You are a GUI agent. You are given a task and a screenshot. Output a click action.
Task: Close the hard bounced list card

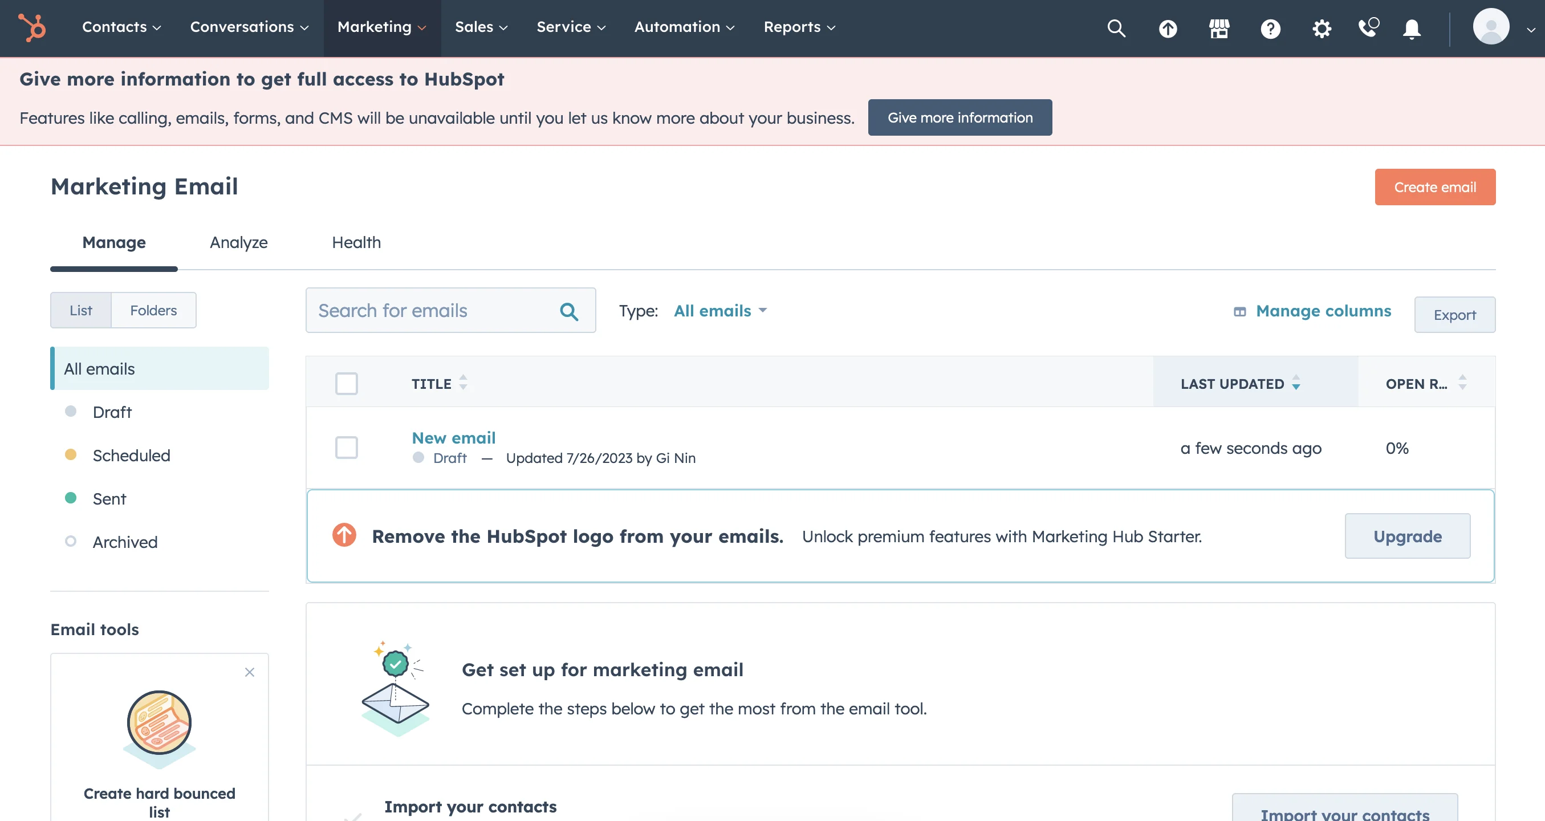point(250,672)
